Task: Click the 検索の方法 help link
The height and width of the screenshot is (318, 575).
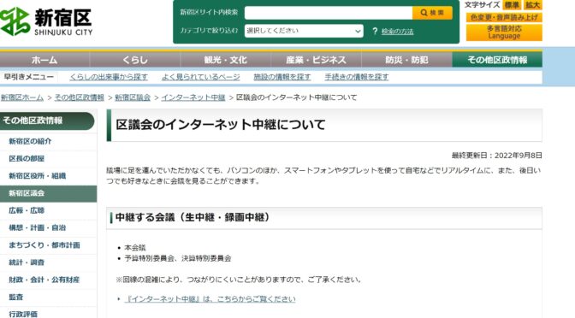Action: click(x=397, y=32)
